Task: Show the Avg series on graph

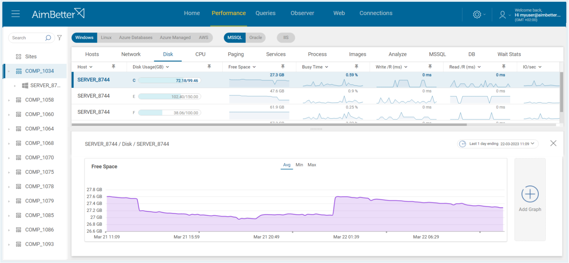Action: click(287, 165)
